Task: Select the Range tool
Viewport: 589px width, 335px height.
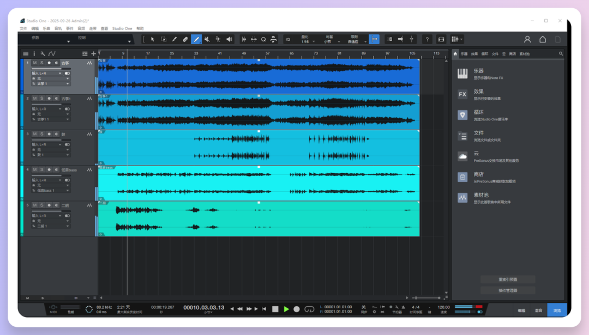Action: coord(164,39)
